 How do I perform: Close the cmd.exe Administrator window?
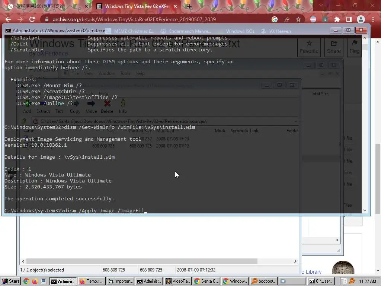(x=361, y=30)
